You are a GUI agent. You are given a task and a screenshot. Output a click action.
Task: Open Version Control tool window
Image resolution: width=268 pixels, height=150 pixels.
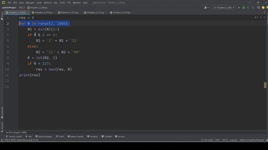(14, 136)
